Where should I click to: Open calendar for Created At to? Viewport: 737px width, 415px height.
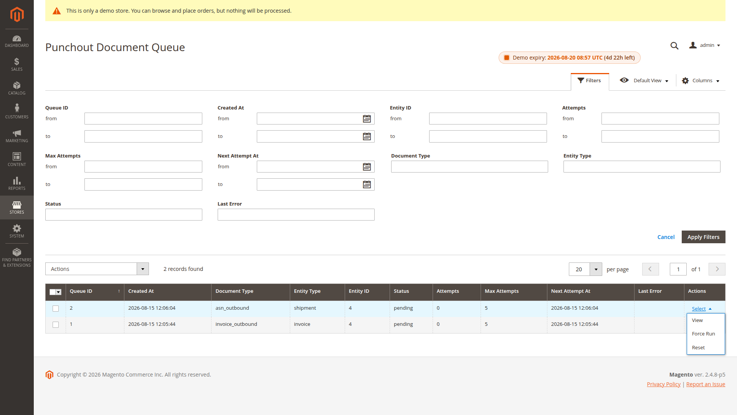367,136
